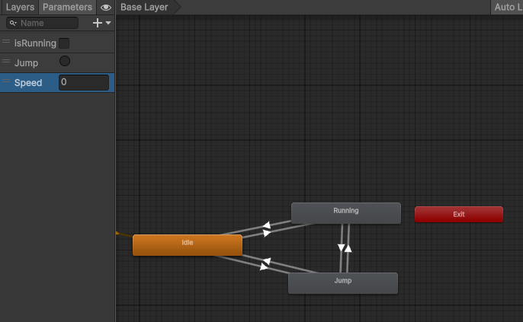Click the Speed value field
Image resolution: width=523 pixels, height=322 pixels.
[x=84, y=82]
